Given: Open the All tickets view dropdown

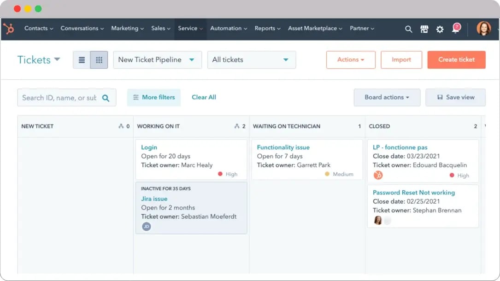Looking at the screenshot, I should click(x=252, y=60).
